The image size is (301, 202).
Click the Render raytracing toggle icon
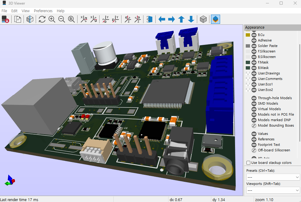30,20
